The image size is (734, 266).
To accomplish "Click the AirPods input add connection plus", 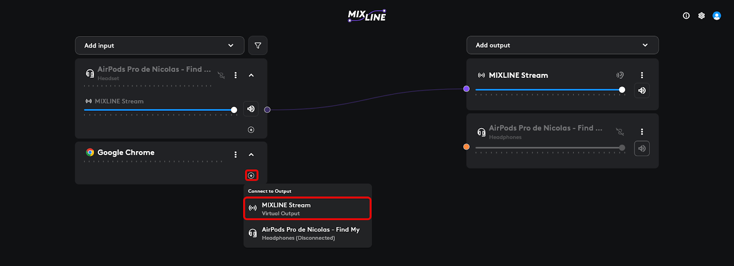I will [x=251, y=130].
